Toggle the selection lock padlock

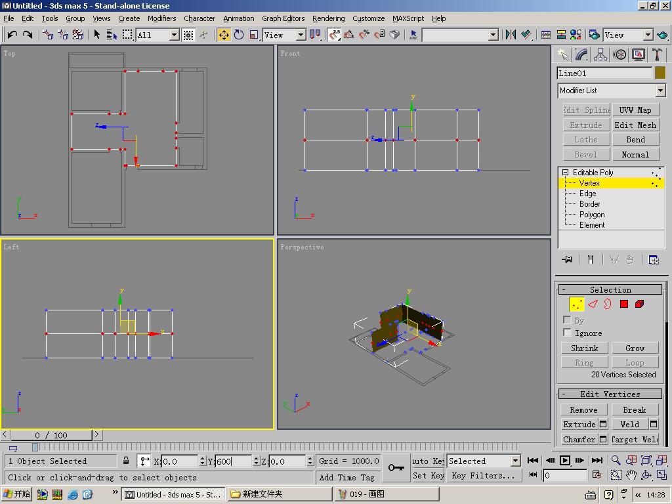[126, 461]
